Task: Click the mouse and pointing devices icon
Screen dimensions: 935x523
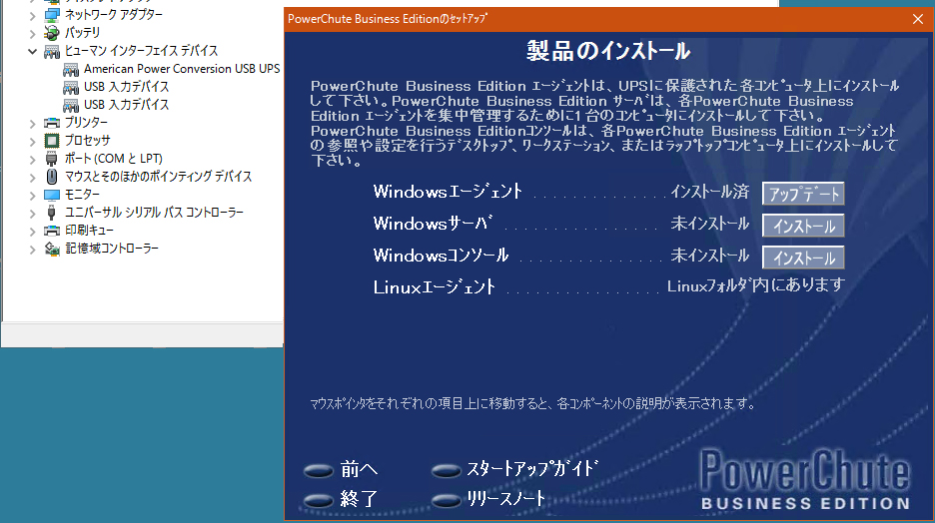Action: (52, 177)
